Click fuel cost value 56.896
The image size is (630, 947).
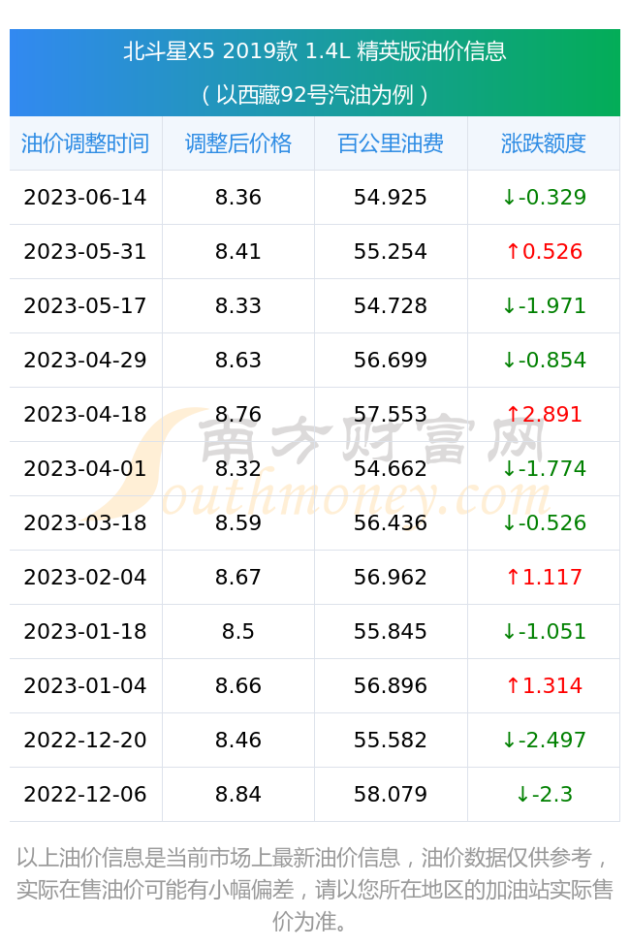coord(391,686)
